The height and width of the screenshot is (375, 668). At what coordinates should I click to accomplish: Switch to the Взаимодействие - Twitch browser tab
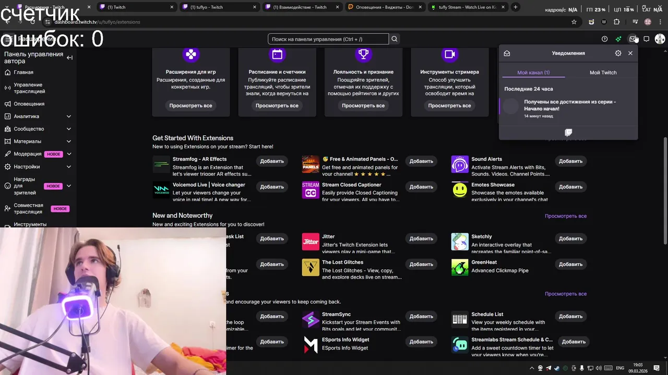[x=303, y=7]
